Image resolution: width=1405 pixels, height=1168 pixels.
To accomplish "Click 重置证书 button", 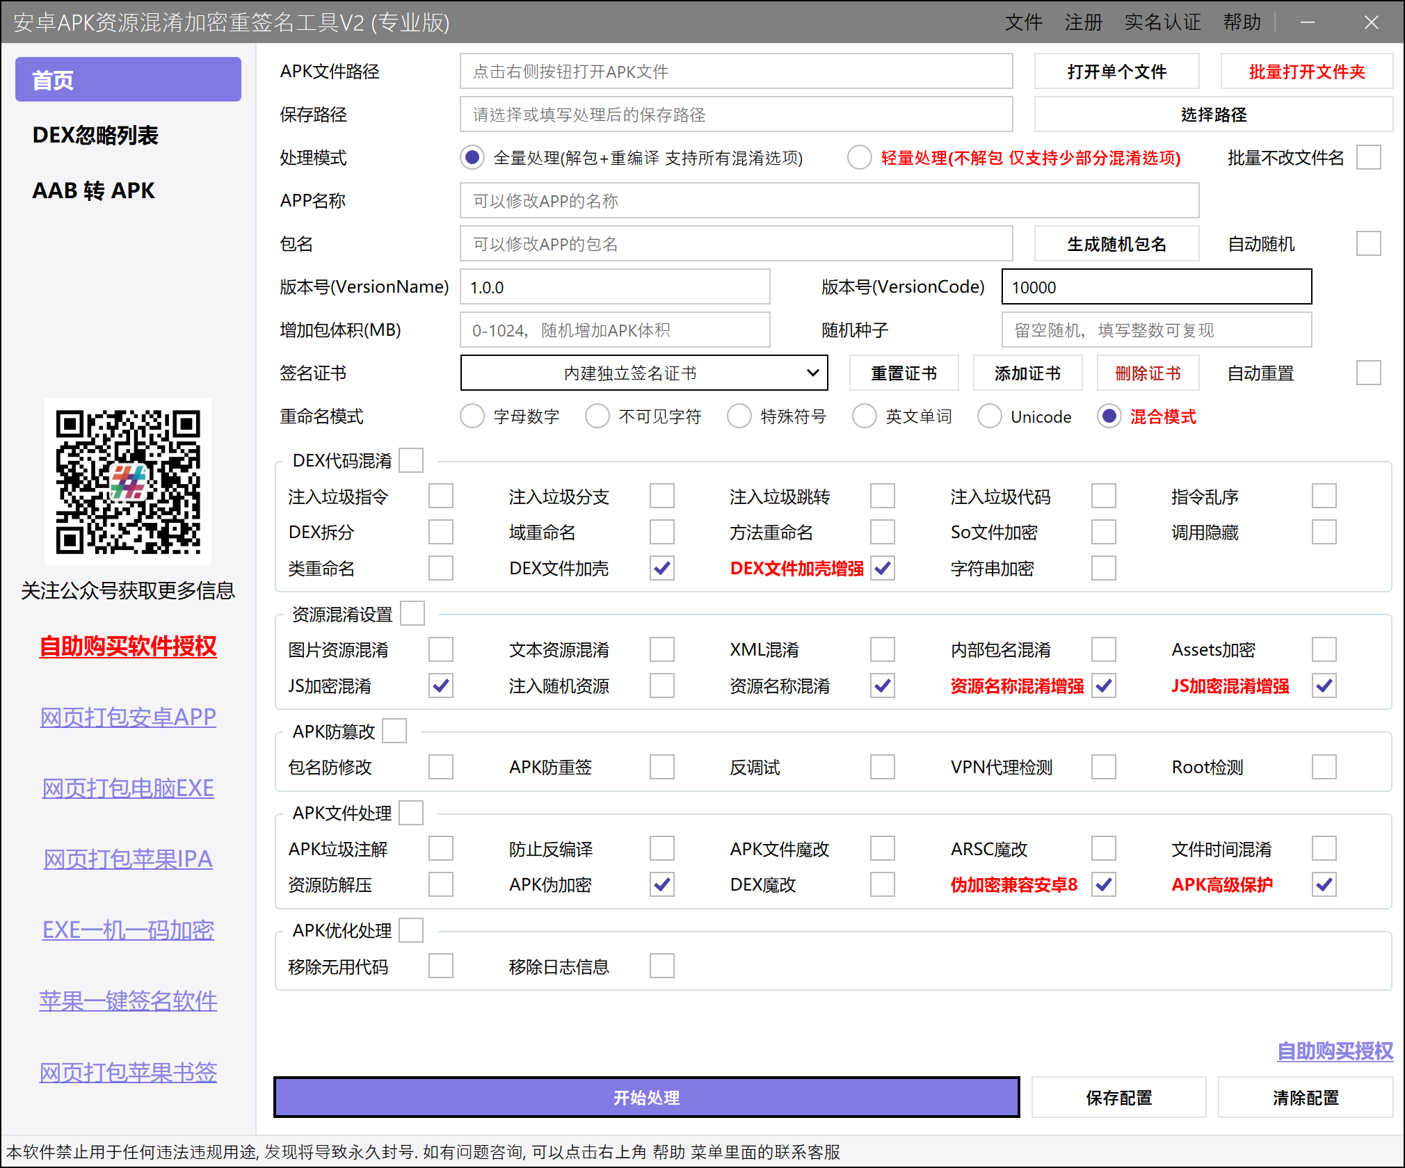I will pyautogui.click(x=904, y=373).
